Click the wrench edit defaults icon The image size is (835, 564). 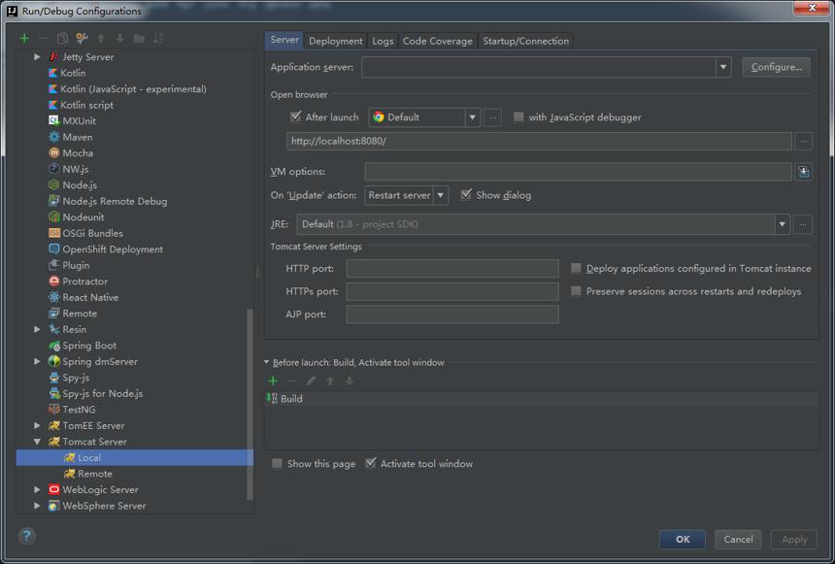[x=82, y=39]
